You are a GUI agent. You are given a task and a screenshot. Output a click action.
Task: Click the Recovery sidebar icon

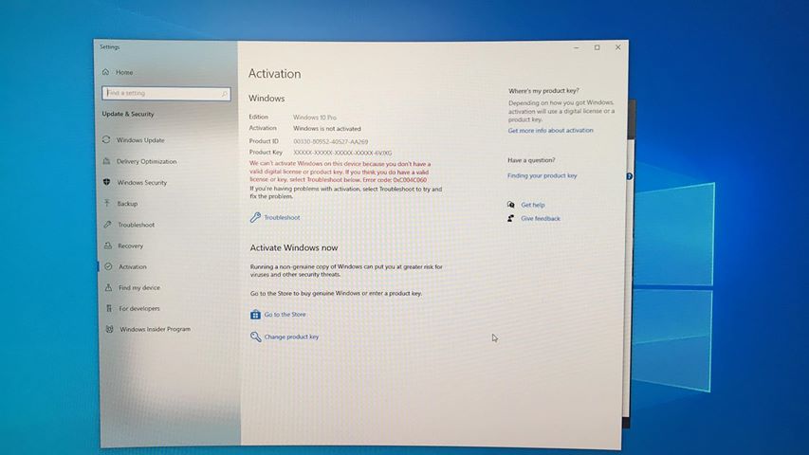108,246
